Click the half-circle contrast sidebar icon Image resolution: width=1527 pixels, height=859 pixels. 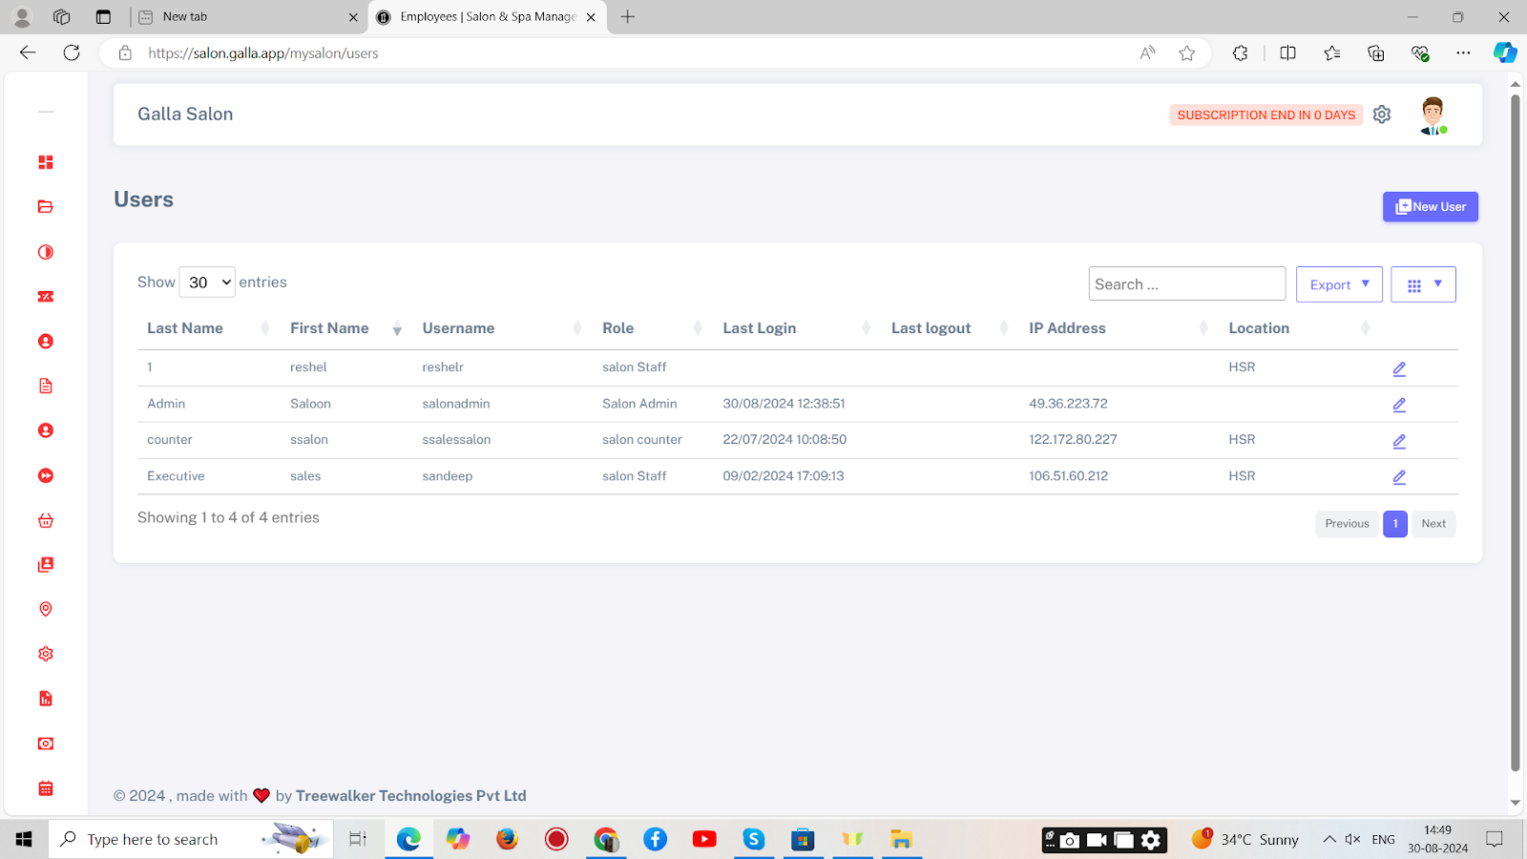pyautogui.click(x=46, y=252)
